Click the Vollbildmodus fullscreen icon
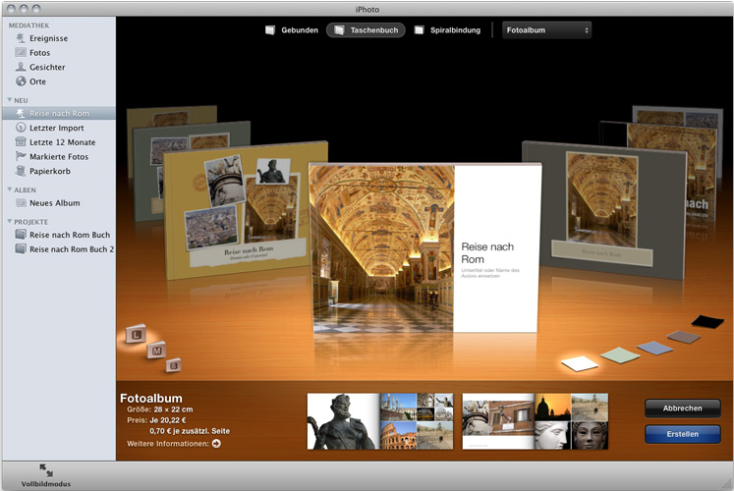Screen dimensions: 734x491 coord(46,470)
